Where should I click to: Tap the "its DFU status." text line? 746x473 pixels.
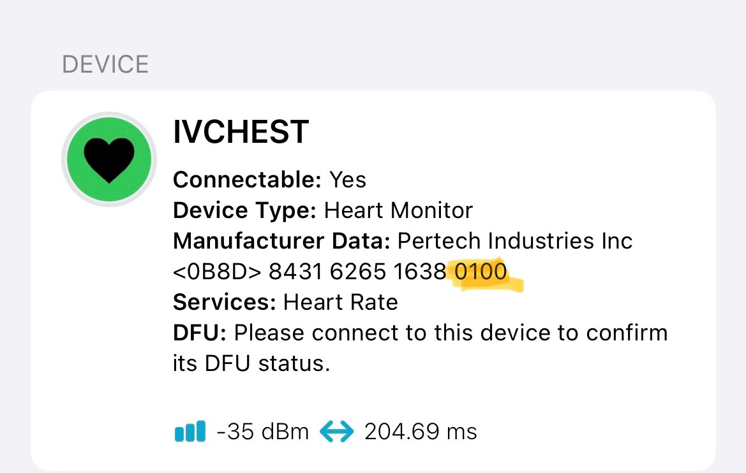[x=251, y=363]
